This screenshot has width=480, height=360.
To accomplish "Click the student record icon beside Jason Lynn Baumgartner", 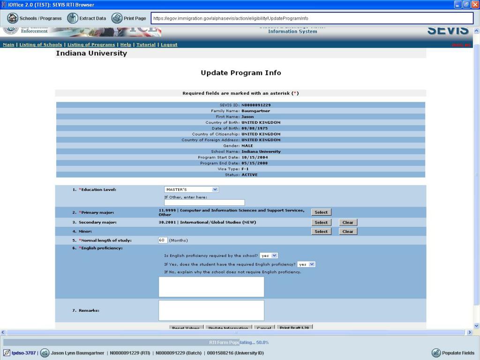I will point(45,353).
